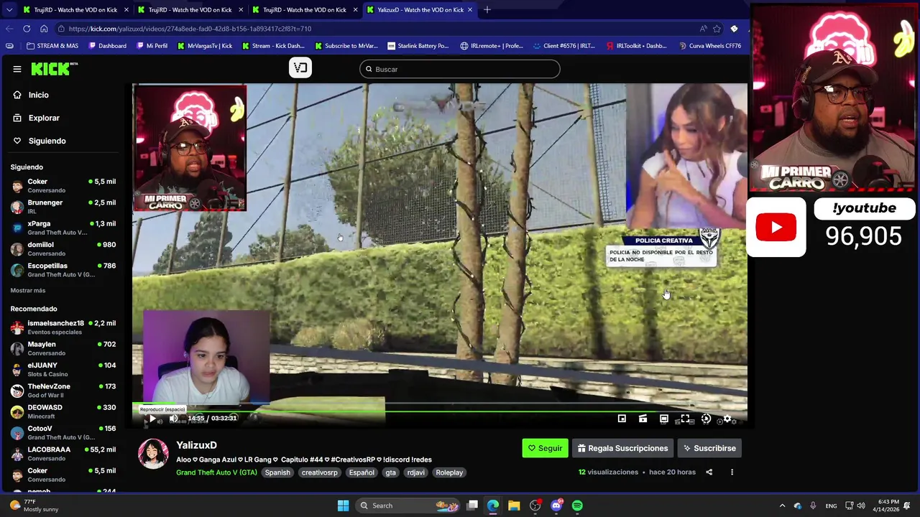Cast the video using the cast icon
Screen dimensions: 920x517
643,419
